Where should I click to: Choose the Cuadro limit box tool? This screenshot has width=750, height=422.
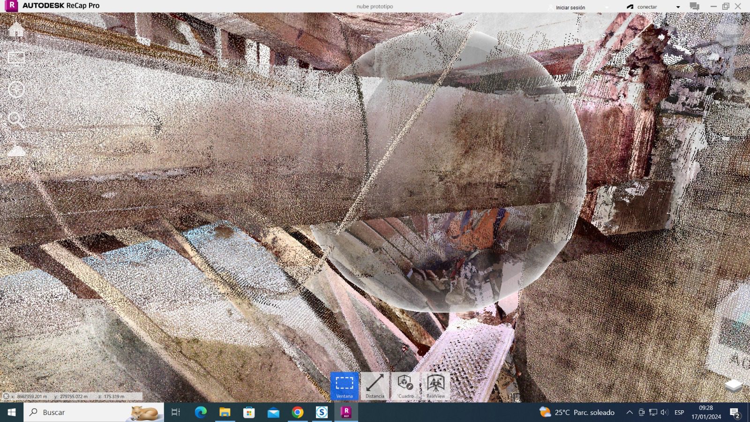click(405, 386)
